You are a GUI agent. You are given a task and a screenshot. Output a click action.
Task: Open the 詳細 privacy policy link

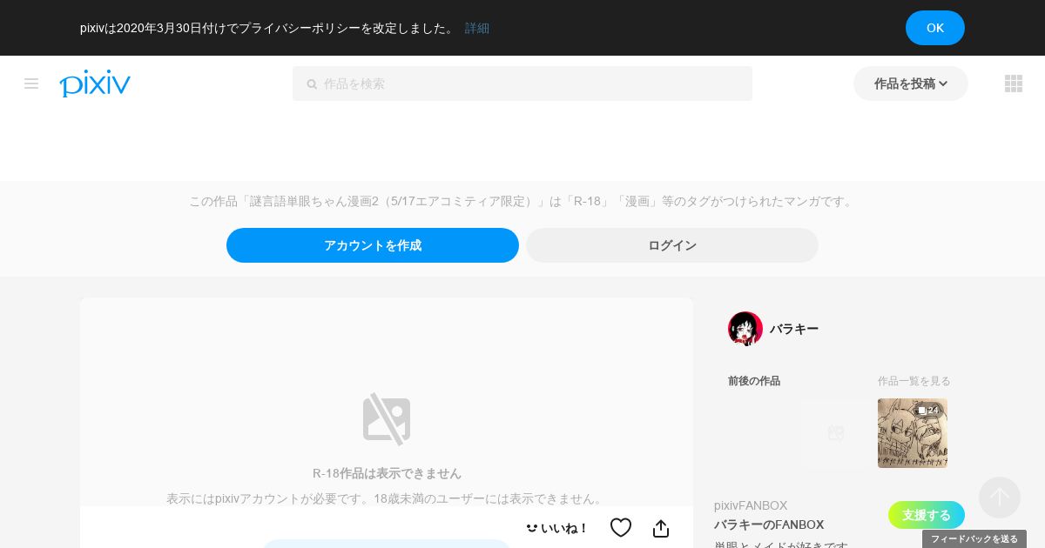pos(477,28)
